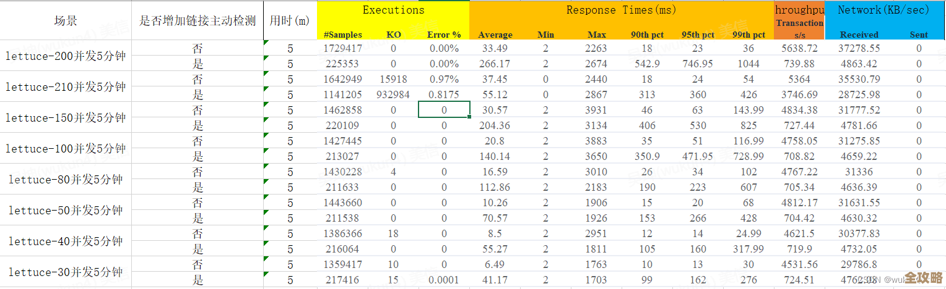Image resolution: width=946 pixels, height=289 pixels.
Task: Click the 99th pct column header
Action: pyautogui.click(x=748, y=35)
